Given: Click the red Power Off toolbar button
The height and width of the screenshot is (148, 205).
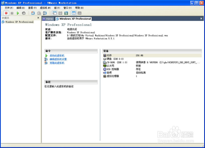Looking at the screenshot, I should pos(6,13).
